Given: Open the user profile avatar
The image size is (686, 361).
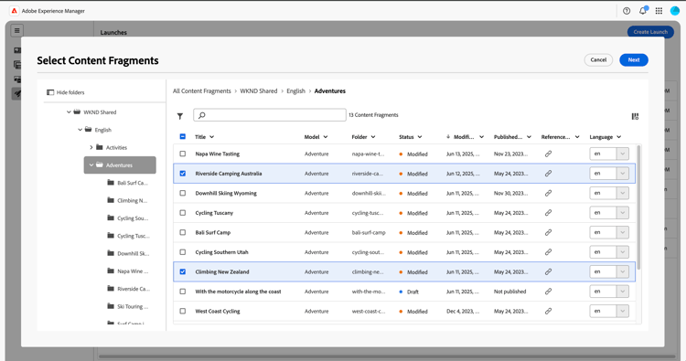Looking at the screenshot, I should 675,11.
